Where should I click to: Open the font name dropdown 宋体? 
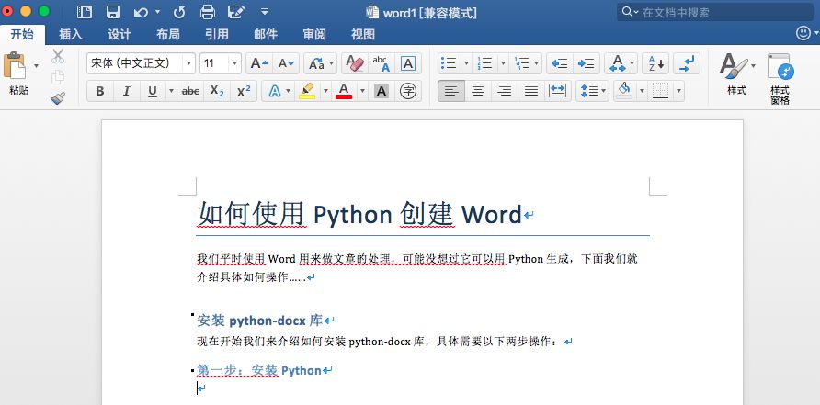click(188, 63)
